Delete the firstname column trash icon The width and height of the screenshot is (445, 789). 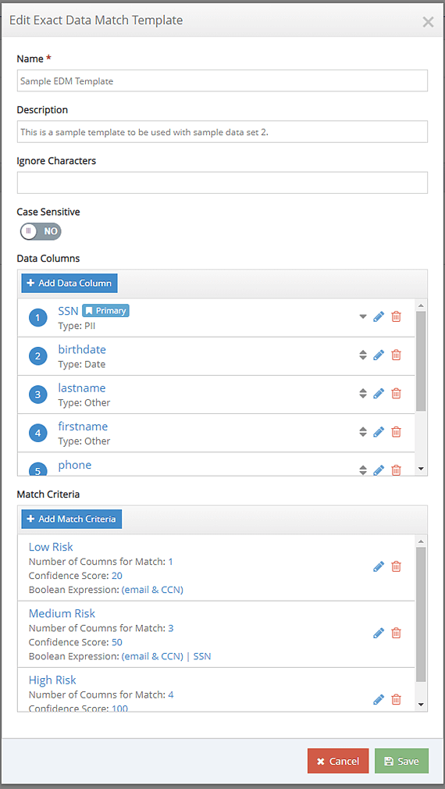[x=397, y=431]
